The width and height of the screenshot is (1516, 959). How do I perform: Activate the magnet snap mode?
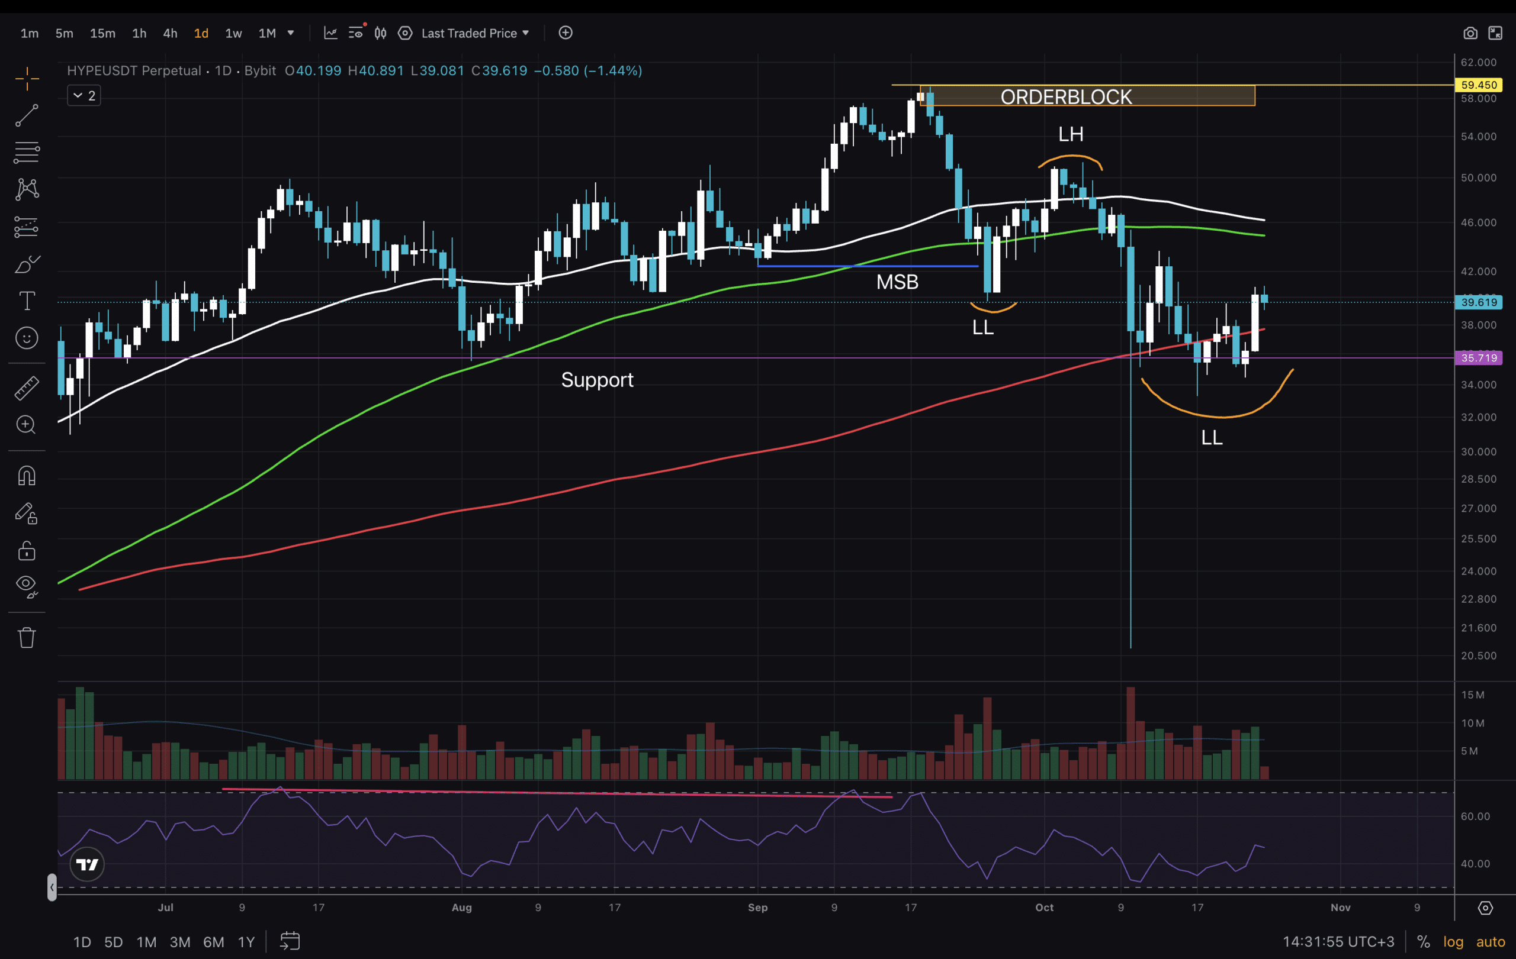click(x=27, y=476)
